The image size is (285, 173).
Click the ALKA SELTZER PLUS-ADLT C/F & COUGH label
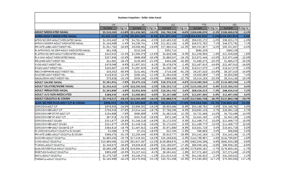[x=60, y=103]
